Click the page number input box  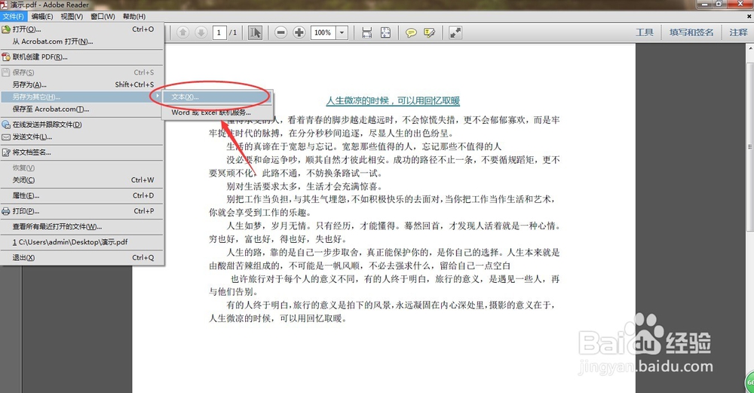(x=219, y=32)
